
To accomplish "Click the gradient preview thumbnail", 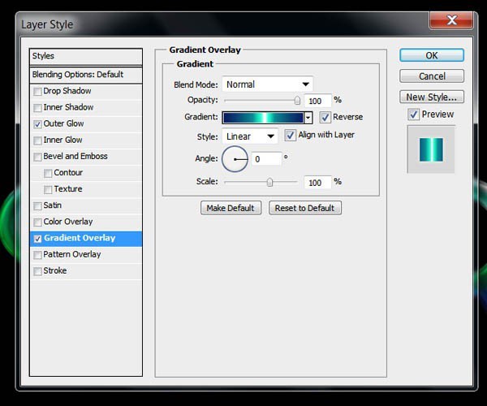I will 431,149.
